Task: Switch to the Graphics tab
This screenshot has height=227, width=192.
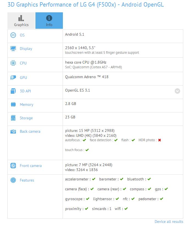Action: (x=21, y=21)
